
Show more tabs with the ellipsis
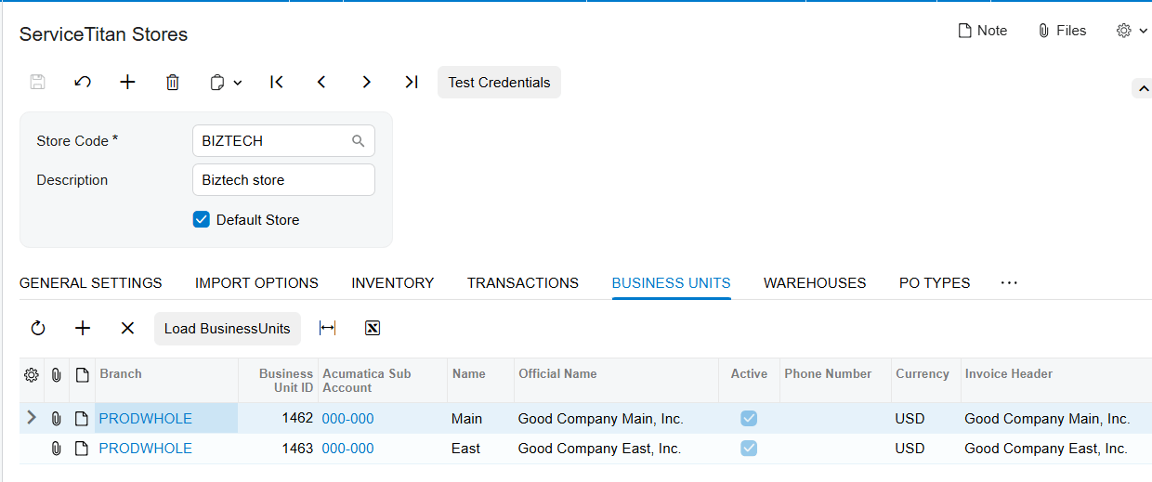tap(1009, 283)
